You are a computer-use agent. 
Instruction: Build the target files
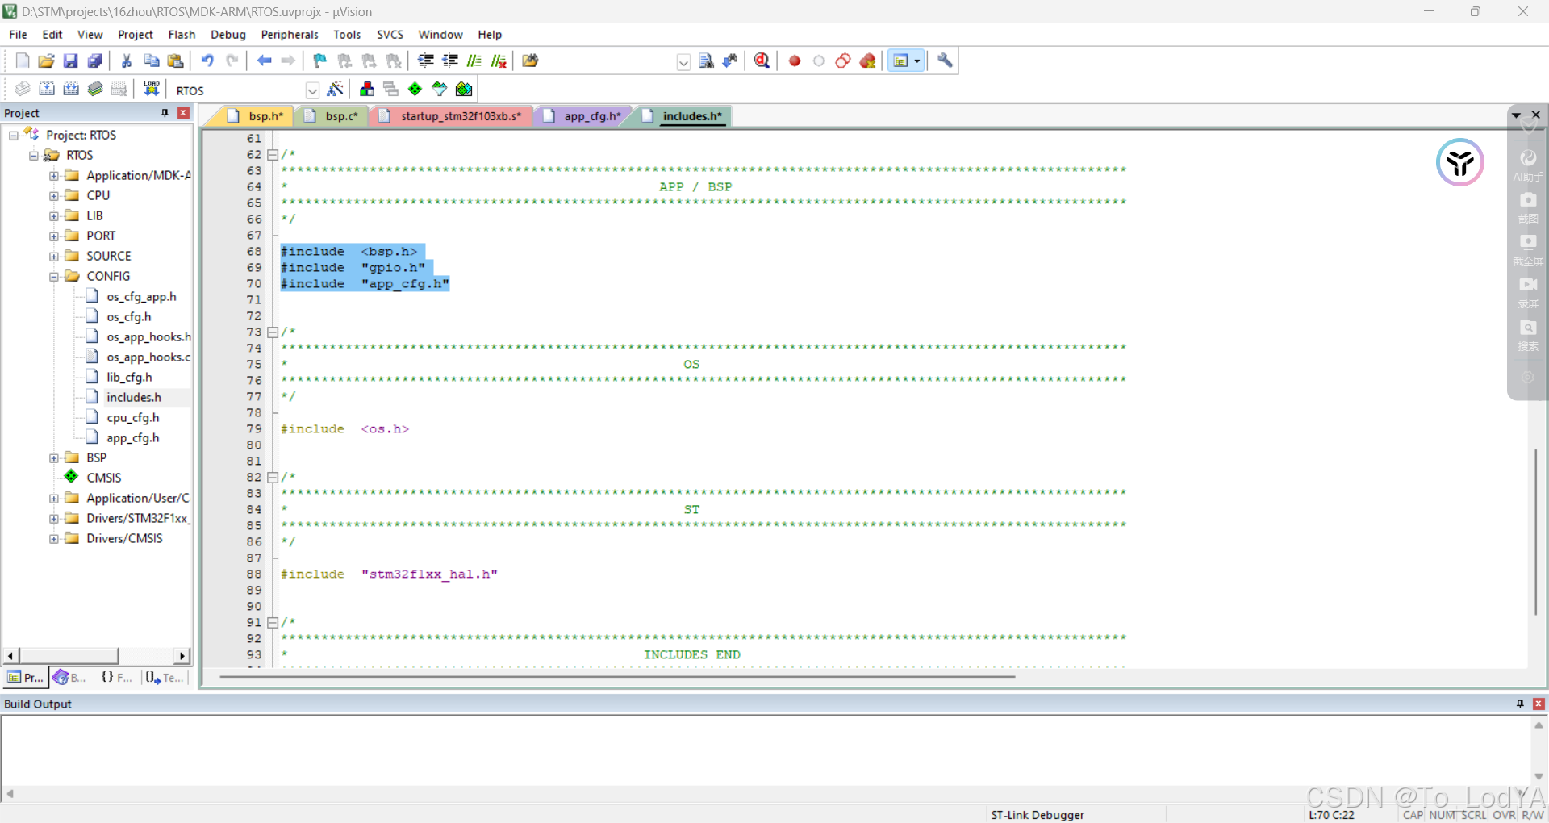point(47,89)
